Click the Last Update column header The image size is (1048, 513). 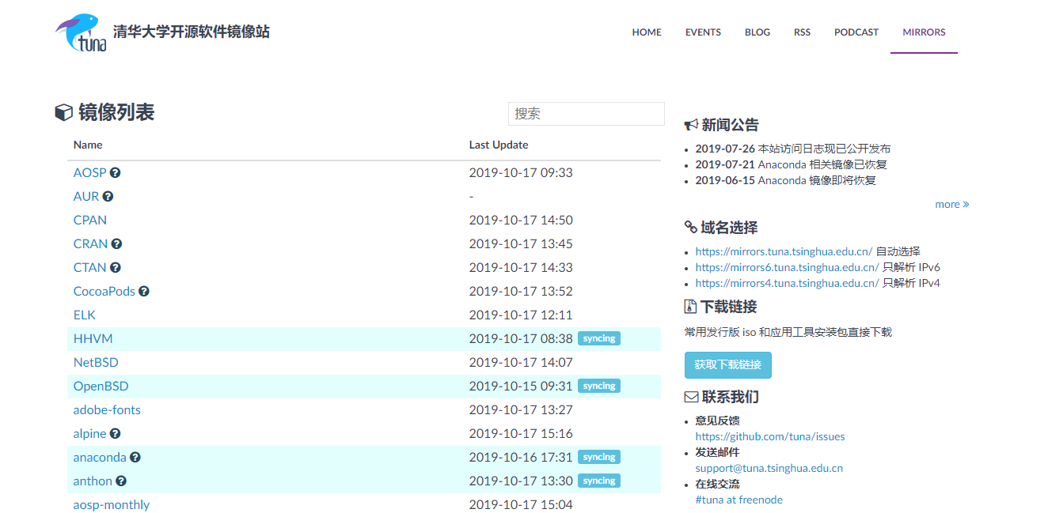point(499,145)
